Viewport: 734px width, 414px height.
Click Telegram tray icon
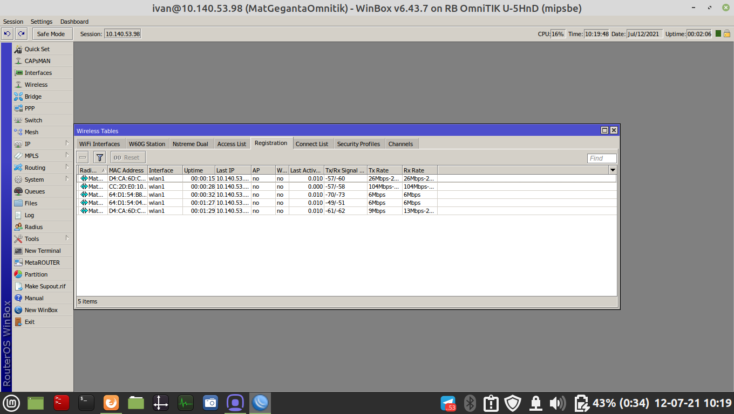(x=448, y=403)
